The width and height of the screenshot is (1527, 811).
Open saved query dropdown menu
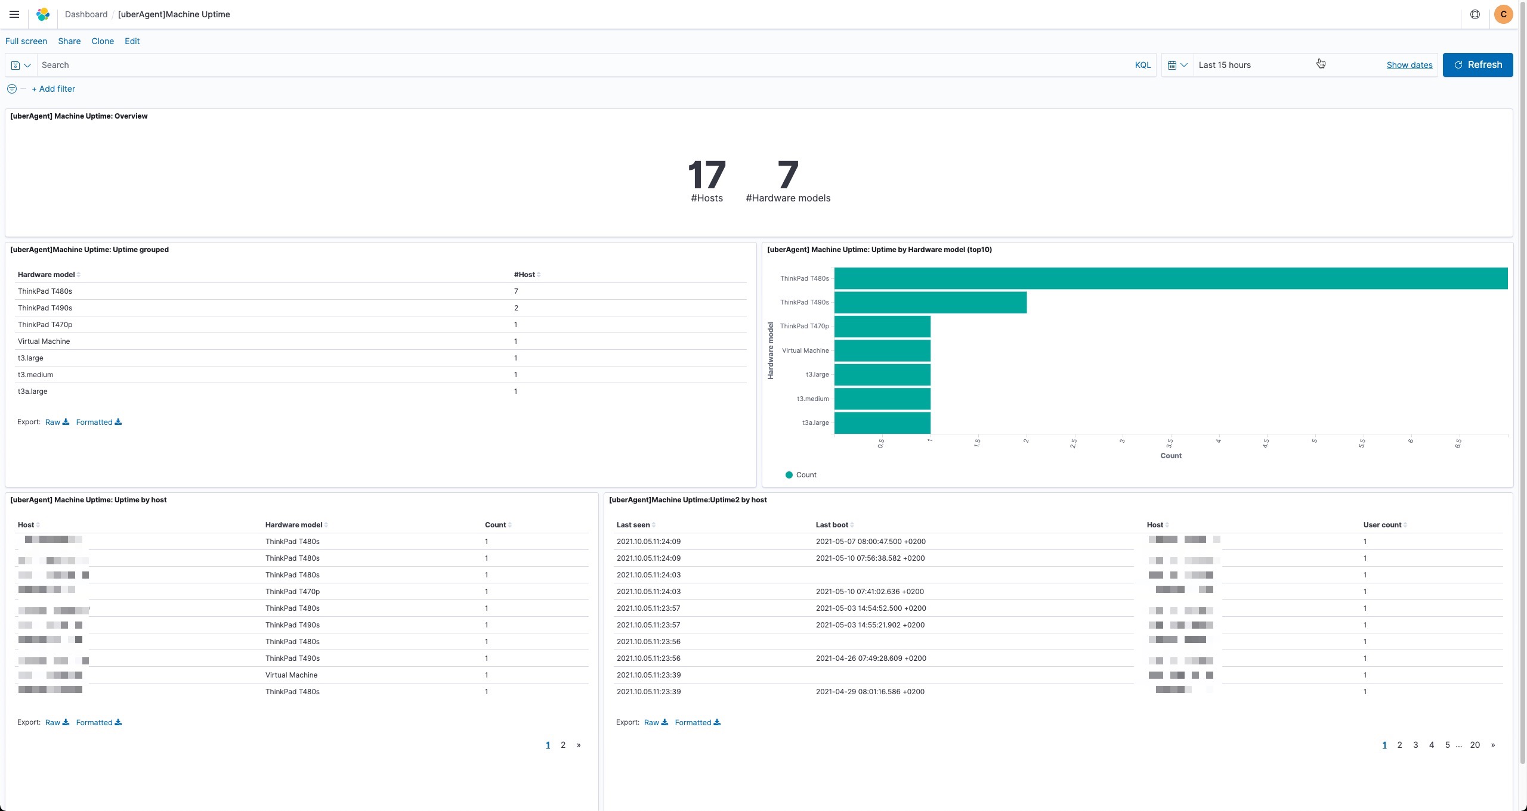tap(21, 65)
